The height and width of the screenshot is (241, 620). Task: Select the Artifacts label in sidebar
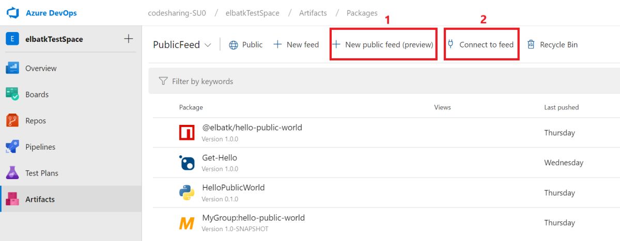40,199
